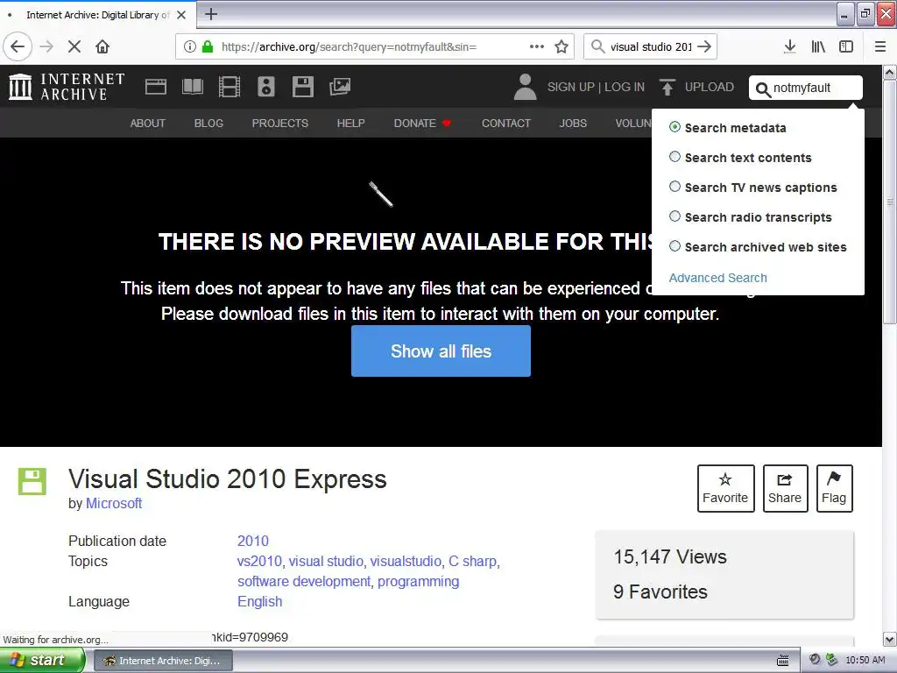Click the search go arrow in search bar
Viewport: 897px width, 673px height.
[x=705, y=46]
